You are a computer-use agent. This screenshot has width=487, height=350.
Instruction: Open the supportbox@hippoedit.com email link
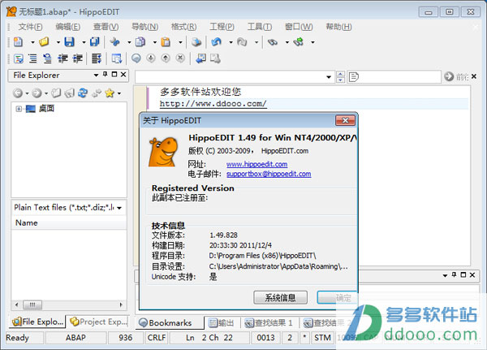(x=269, y=174)
